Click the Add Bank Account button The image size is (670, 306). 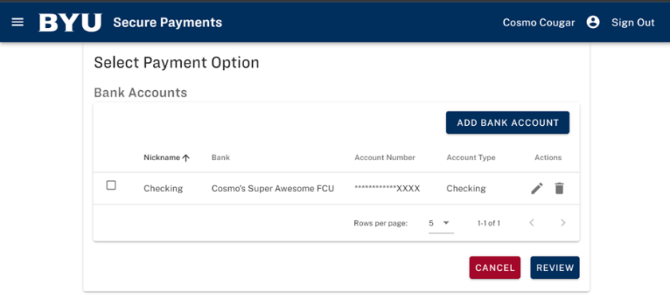click(x=507, y=123)
